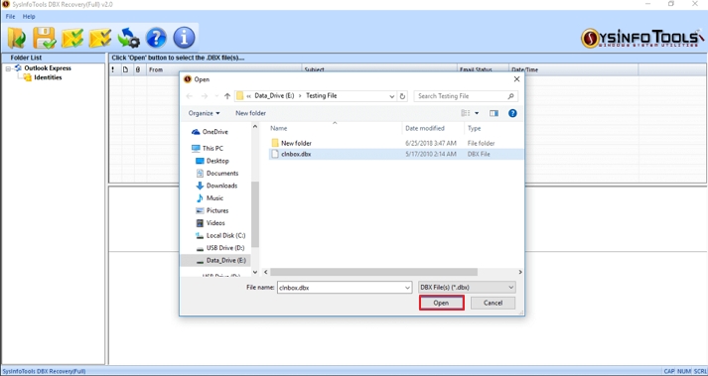Open Help via the blue question mark icon
Viewport: 708px width, 376px height.
(156, 38)
